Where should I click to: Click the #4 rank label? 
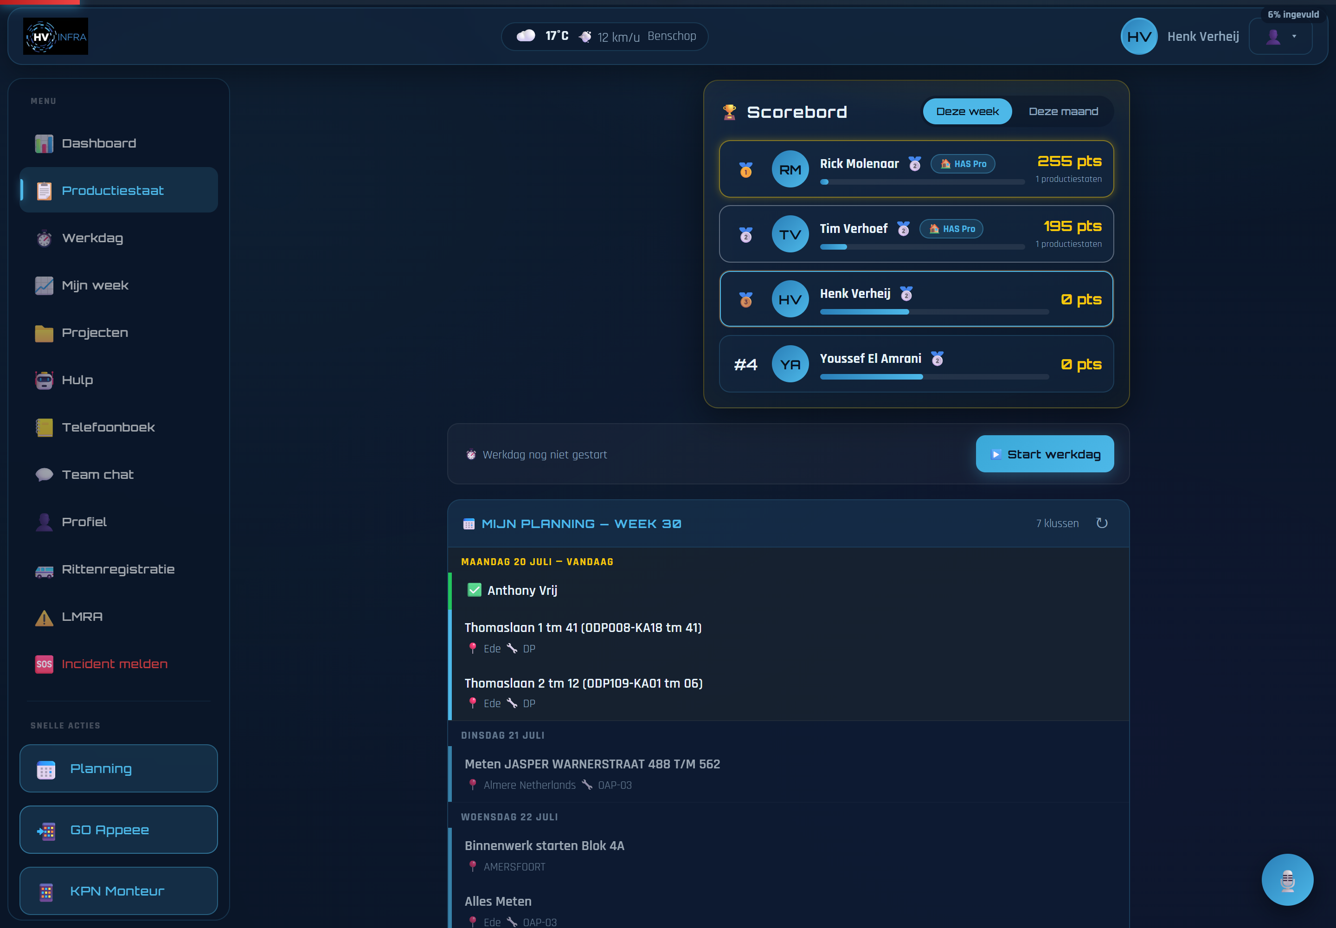pyautogui.click(x=746, y=365)
